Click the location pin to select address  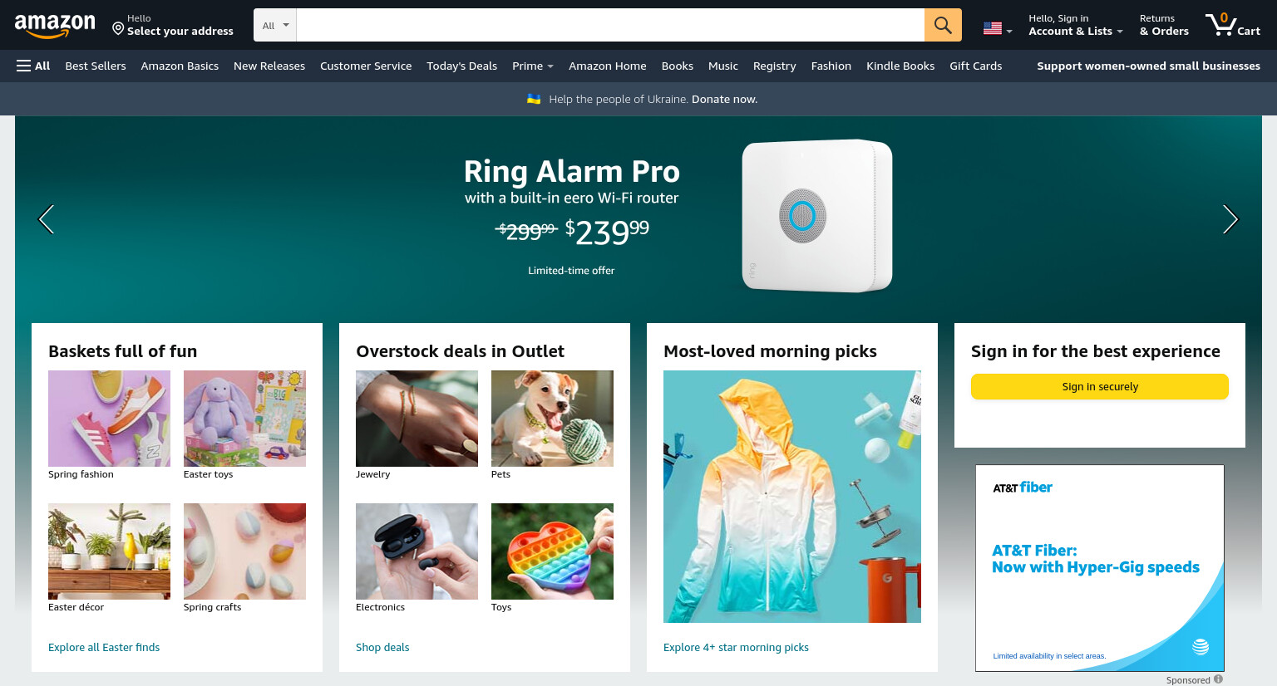[x=118, y=28]
